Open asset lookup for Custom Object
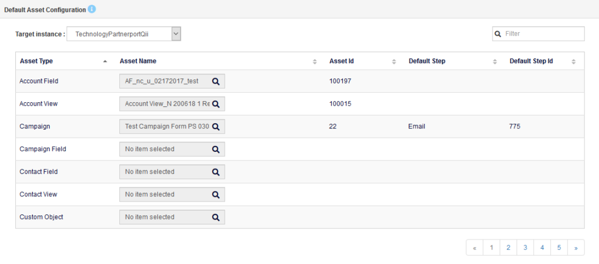 click(215, 217)
